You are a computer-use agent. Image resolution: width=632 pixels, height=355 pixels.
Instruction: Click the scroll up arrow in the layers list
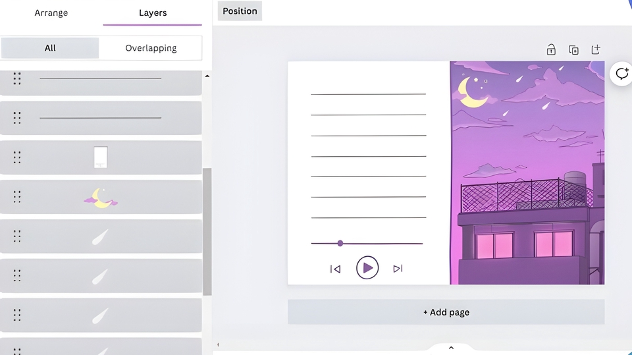pyautogui.click(x=207, y=76)
